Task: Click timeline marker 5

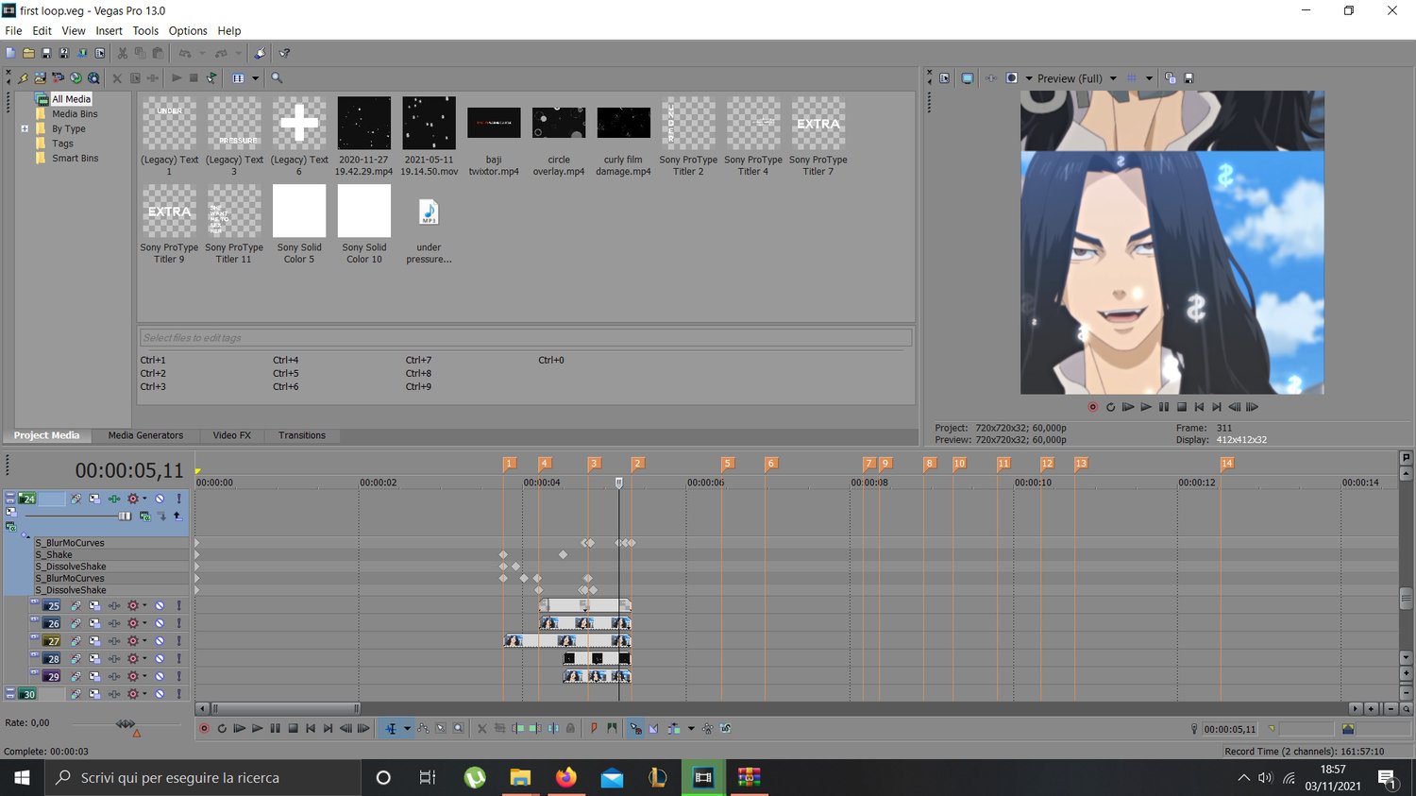Action: tap(727, 463)
